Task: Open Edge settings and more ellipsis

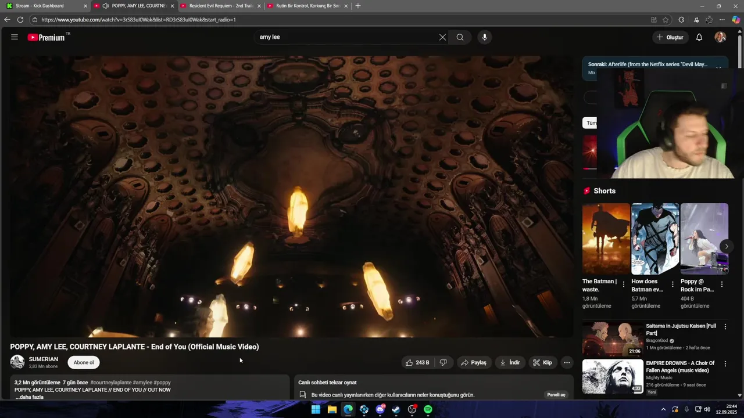Action: coord(722,20)
